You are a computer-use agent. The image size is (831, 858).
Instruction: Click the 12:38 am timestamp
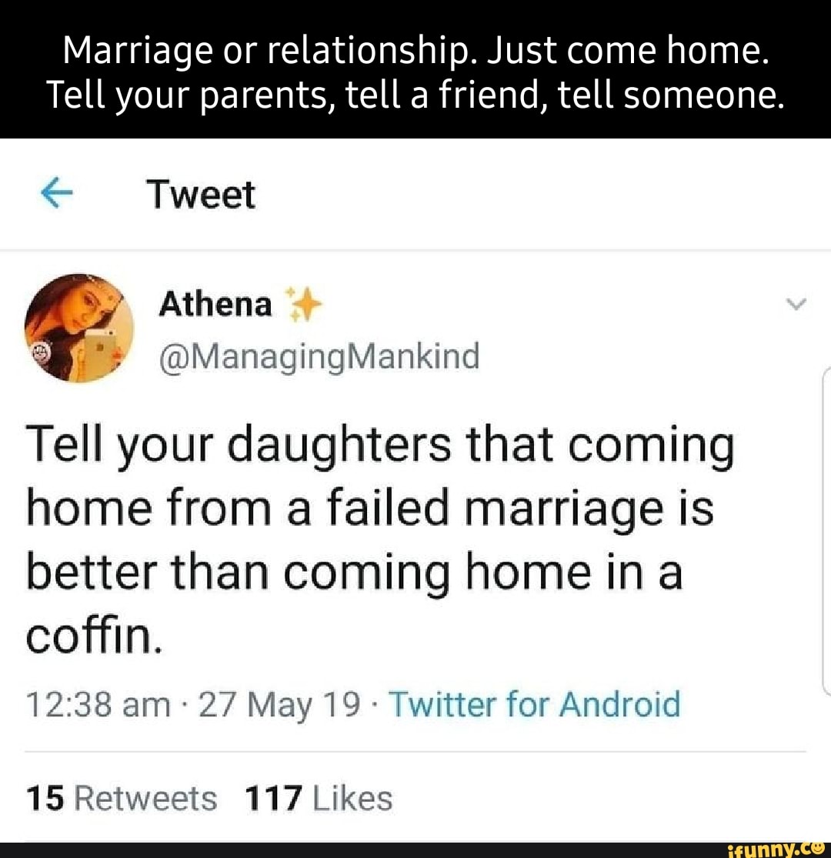[x=98, y=704]
